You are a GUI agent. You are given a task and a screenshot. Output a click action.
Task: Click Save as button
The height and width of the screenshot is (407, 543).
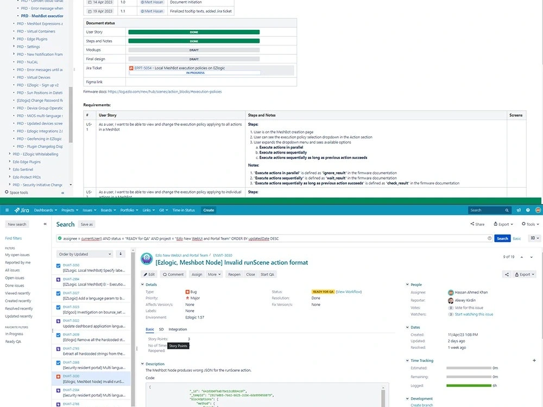(x=86, y=224)
